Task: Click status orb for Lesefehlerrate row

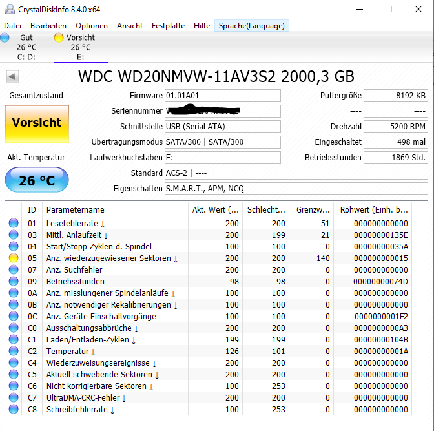Action: [14, 223]
